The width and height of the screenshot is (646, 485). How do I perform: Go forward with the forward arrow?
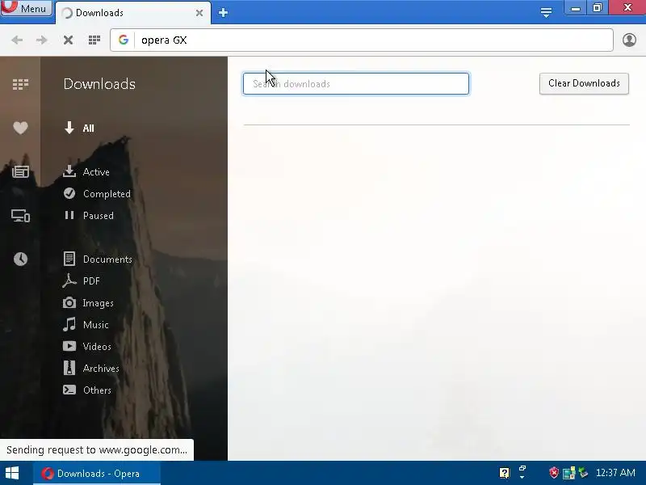tap(42, 40)
